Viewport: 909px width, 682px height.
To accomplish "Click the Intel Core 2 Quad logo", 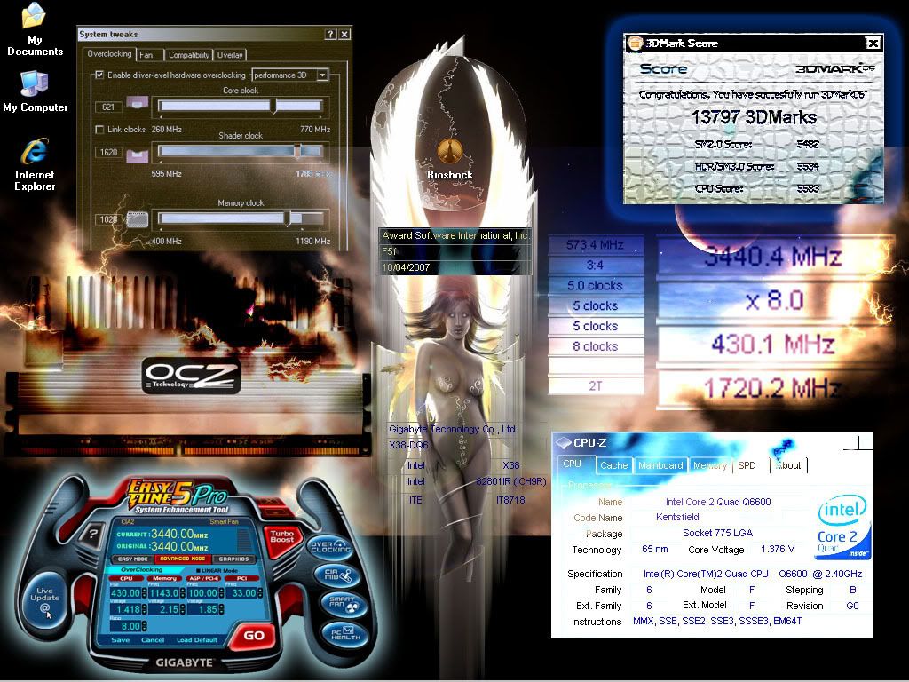I will pyautogui.click(x=842, y=526).
